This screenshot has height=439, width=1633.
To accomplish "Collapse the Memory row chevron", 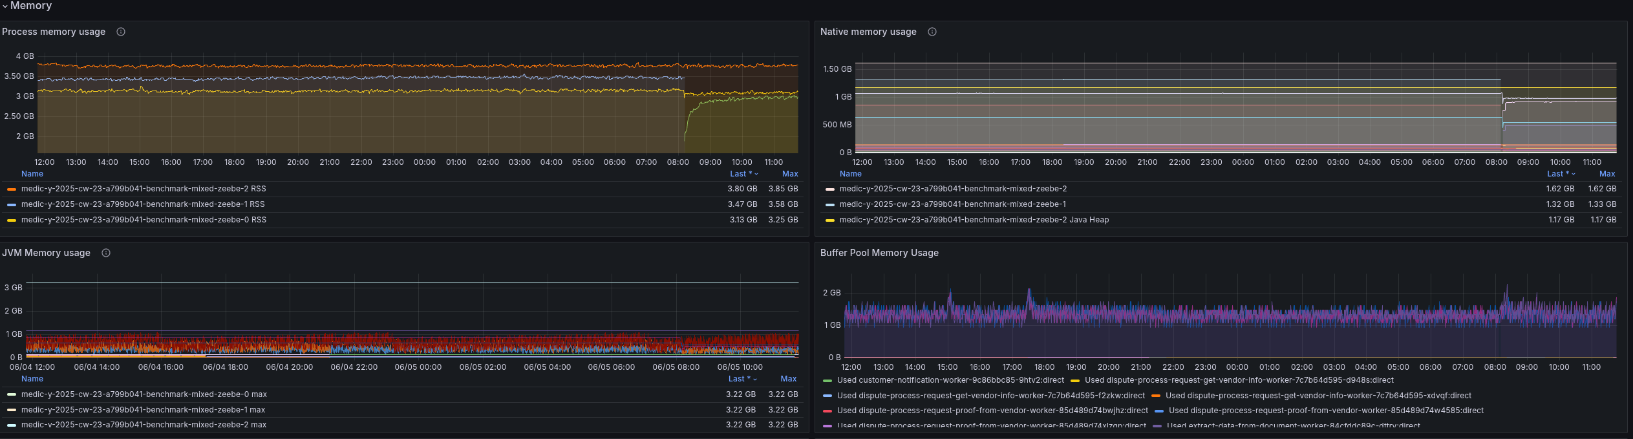I will pyautogui.click(x=5, y=6).
